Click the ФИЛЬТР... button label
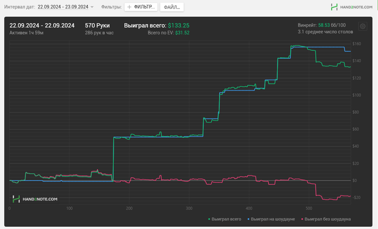This screenshot has height=229, width=378. coord(144,7)
